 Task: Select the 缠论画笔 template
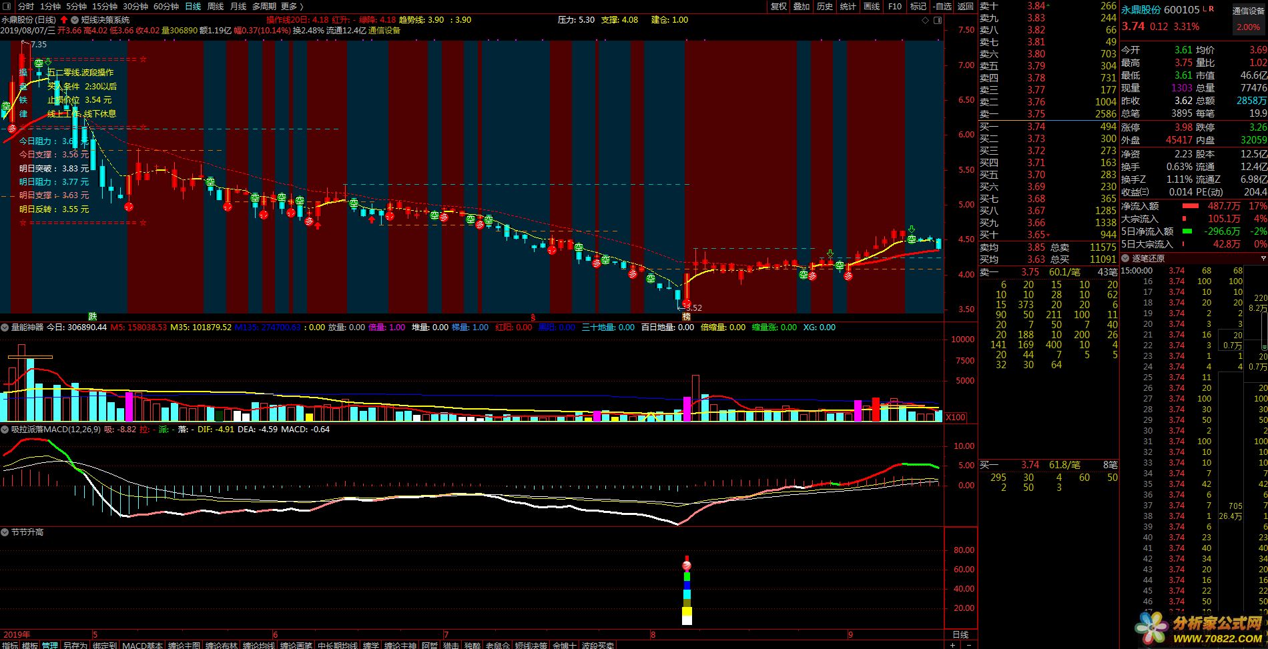296,645
